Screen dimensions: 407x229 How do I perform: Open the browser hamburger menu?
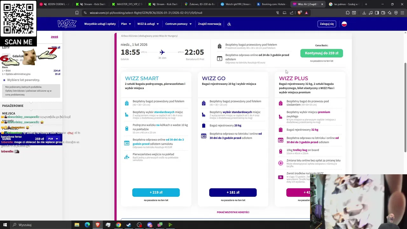pyautogui.click(x=402, y=13)
